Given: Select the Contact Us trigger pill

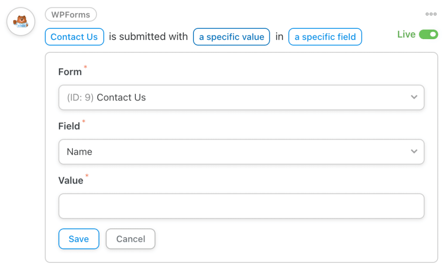Looking at the screenshot, I should (74, 37).
